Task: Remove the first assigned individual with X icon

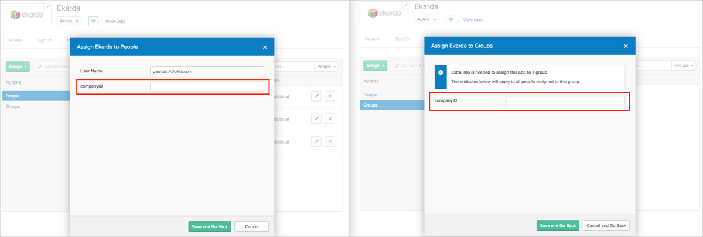Action: click(330, 96)
